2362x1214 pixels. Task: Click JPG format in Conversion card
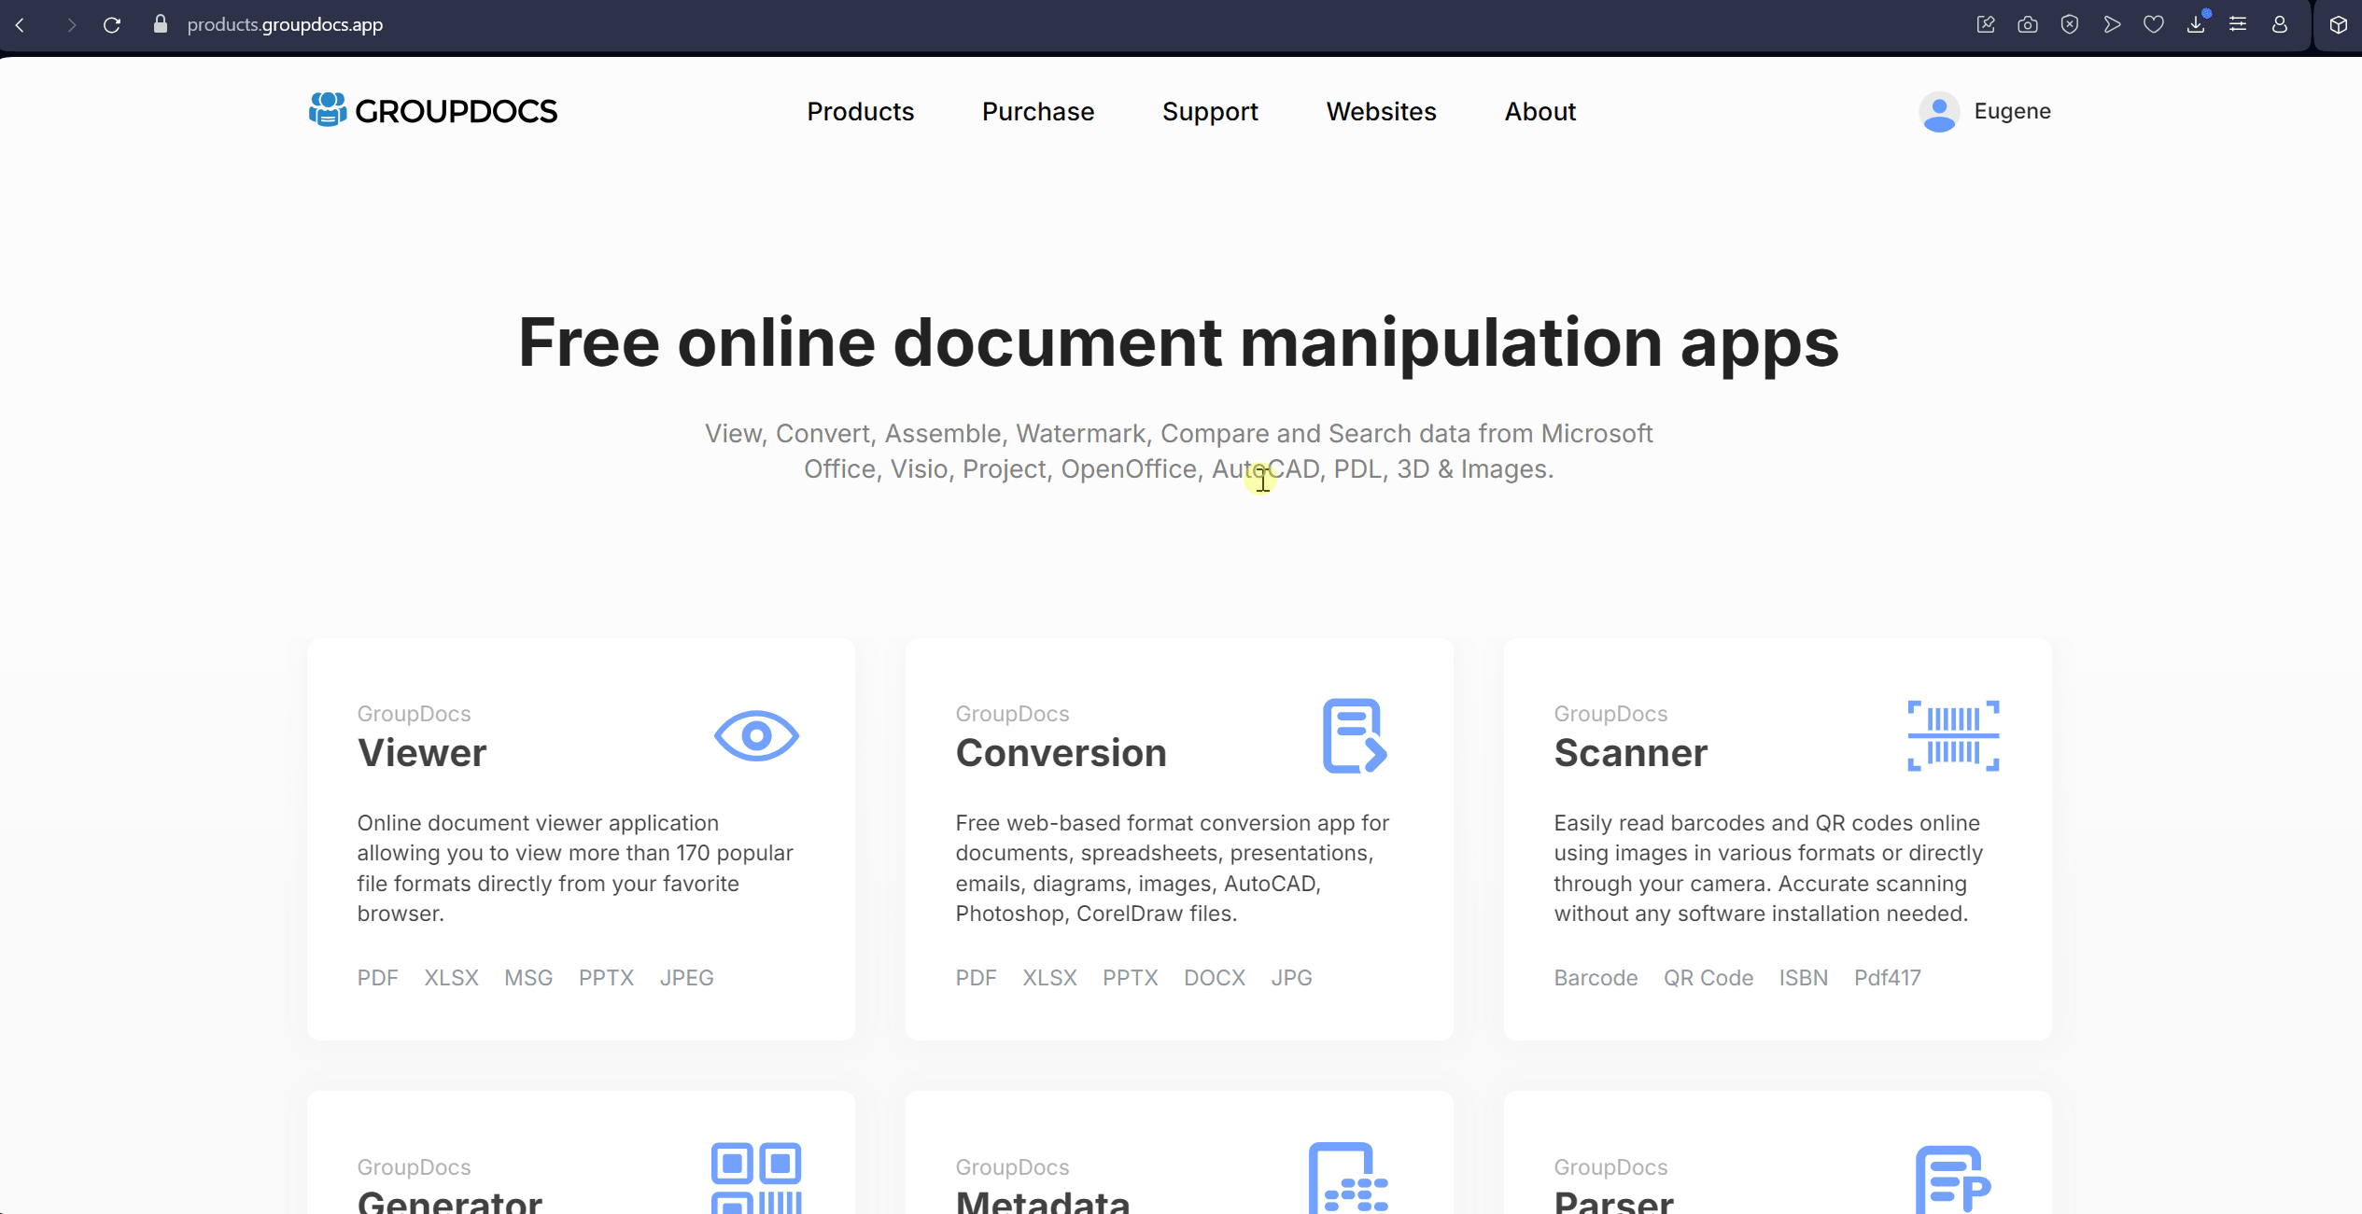tap(1292, 978)
